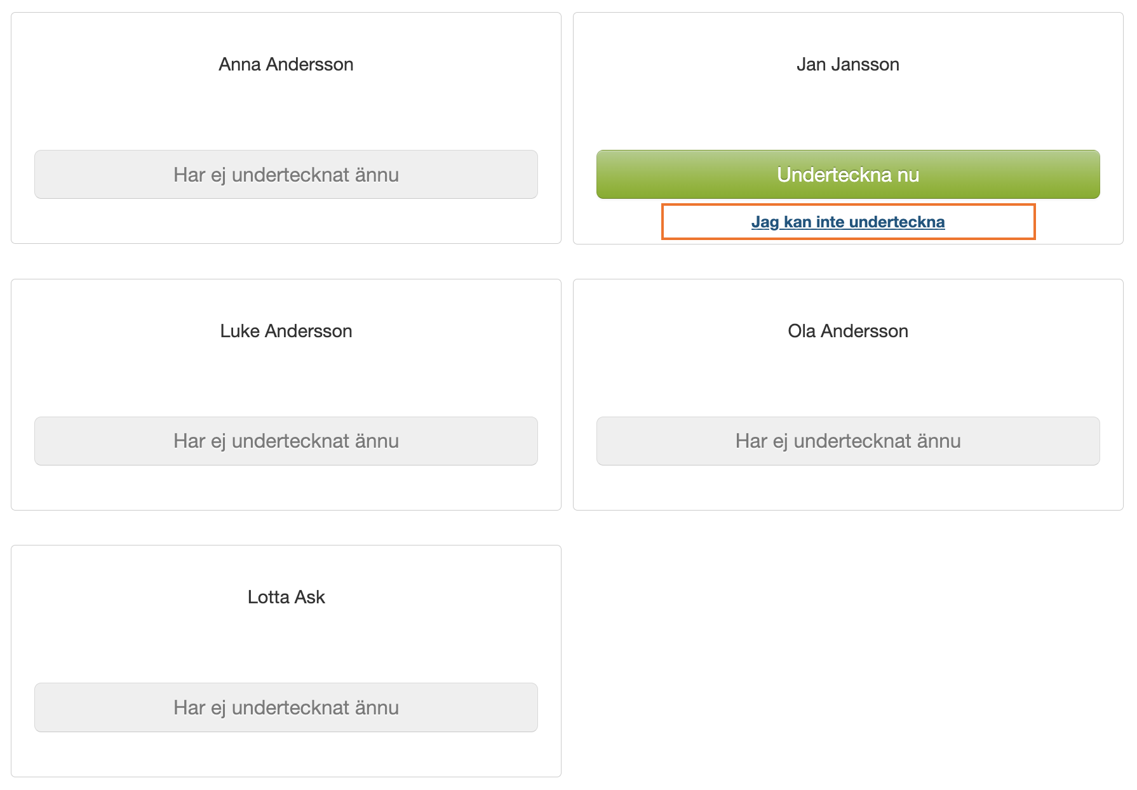This screenshot has width=1137, height=790.
Task: Click empty space below Luke Andersson's button
Action: (286, 488)
